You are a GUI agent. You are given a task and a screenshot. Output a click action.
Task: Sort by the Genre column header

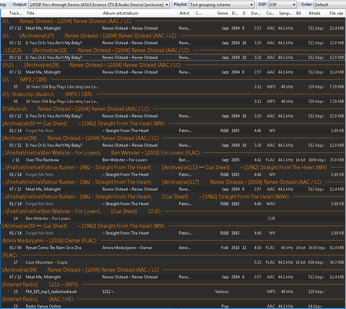tap(217, 13)
